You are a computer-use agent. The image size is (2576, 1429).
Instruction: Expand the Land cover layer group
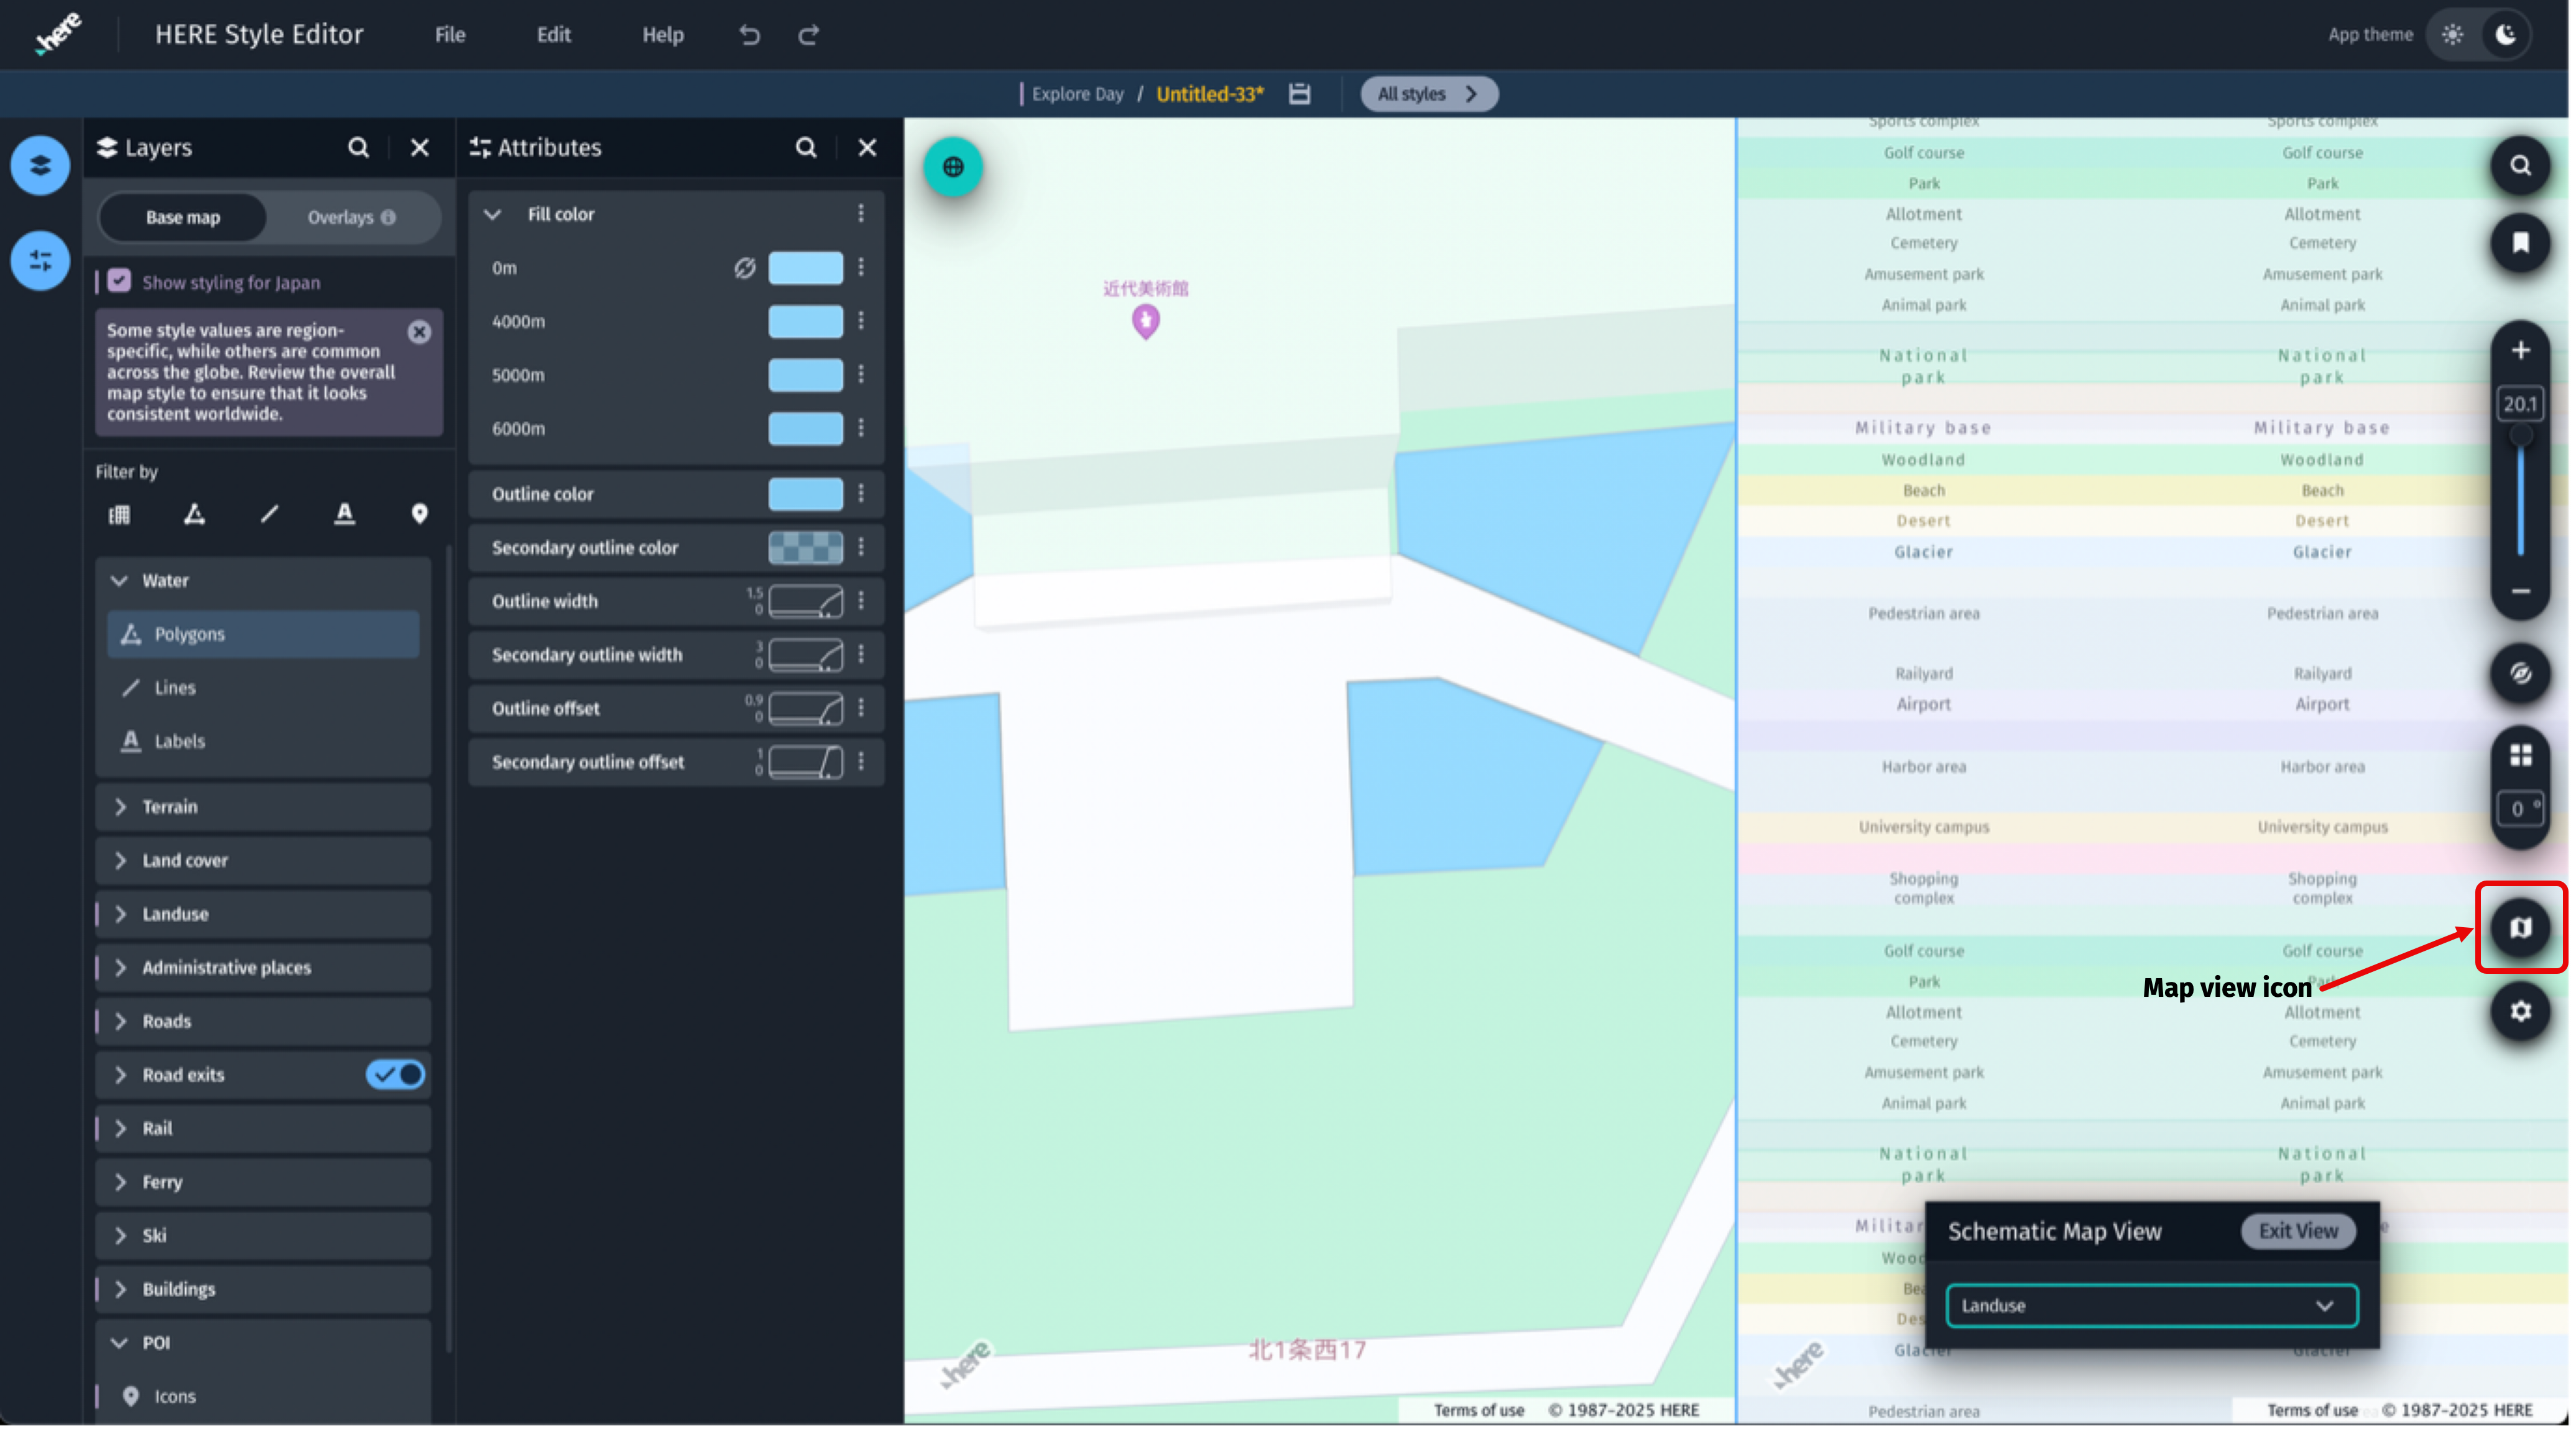120,860
